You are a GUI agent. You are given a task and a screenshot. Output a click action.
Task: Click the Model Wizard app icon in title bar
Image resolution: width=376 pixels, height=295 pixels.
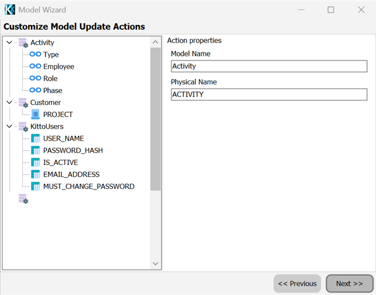(x=10, y=10)
